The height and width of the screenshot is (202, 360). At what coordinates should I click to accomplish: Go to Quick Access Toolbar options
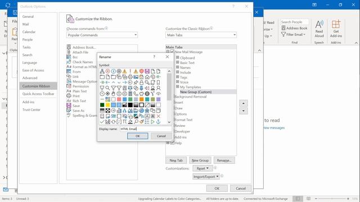pos(38,94)
